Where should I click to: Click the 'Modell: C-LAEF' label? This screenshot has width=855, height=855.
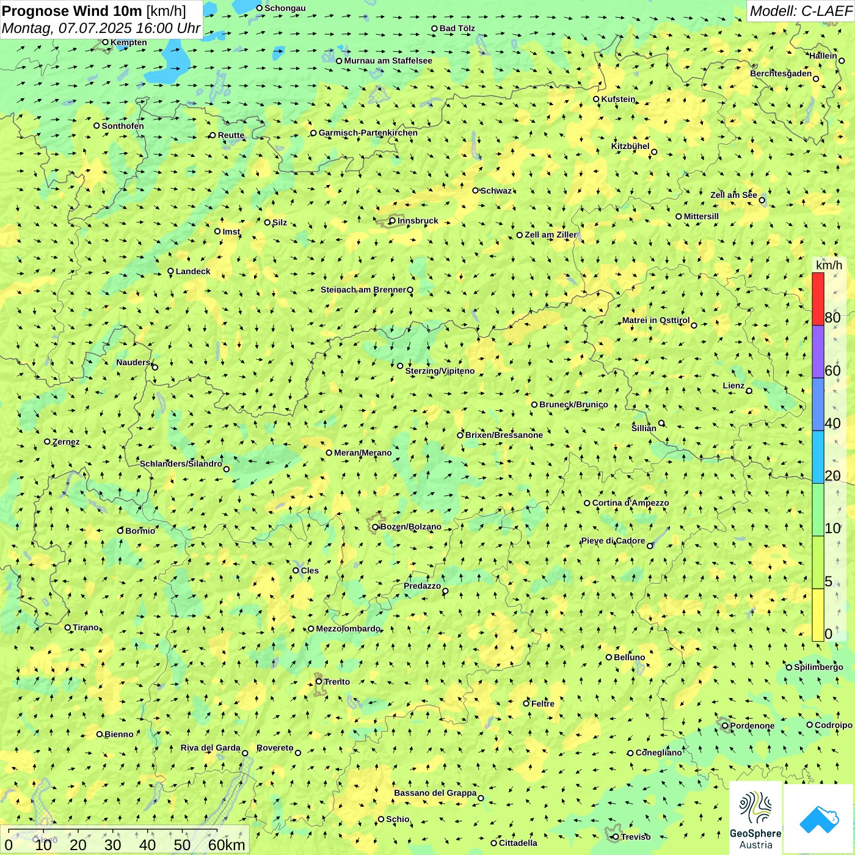pyautogui.click(x=801, y=11)
